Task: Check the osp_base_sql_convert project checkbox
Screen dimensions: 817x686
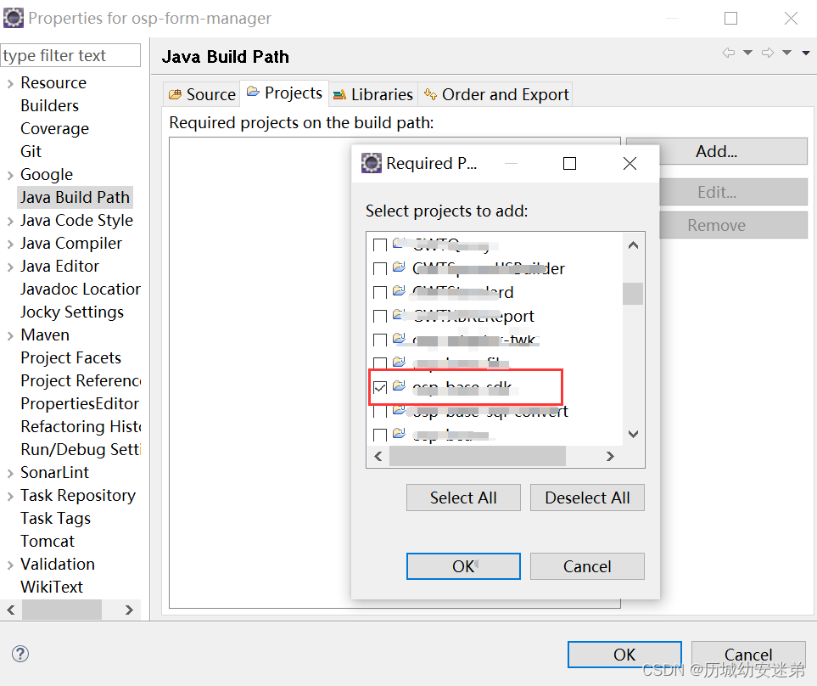Action: pos(379,412)
